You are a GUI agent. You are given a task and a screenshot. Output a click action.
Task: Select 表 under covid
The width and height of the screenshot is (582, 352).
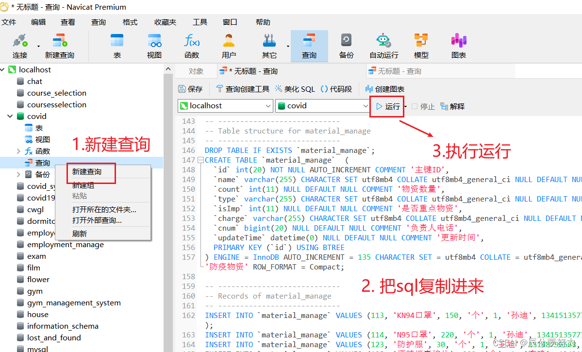[x=39, y=128]
